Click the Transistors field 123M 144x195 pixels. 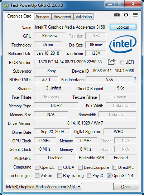coord(96,53)
